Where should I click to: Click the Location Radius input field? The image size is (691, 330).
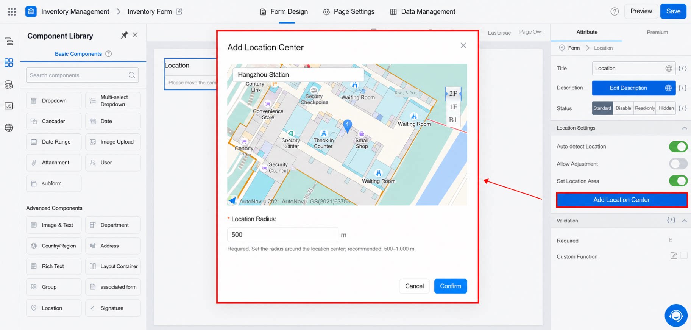click(x=282, y=235)
